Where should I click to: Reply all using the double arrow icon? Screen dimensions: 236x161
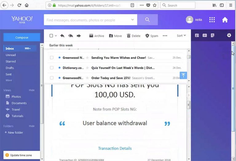(70, 36)
